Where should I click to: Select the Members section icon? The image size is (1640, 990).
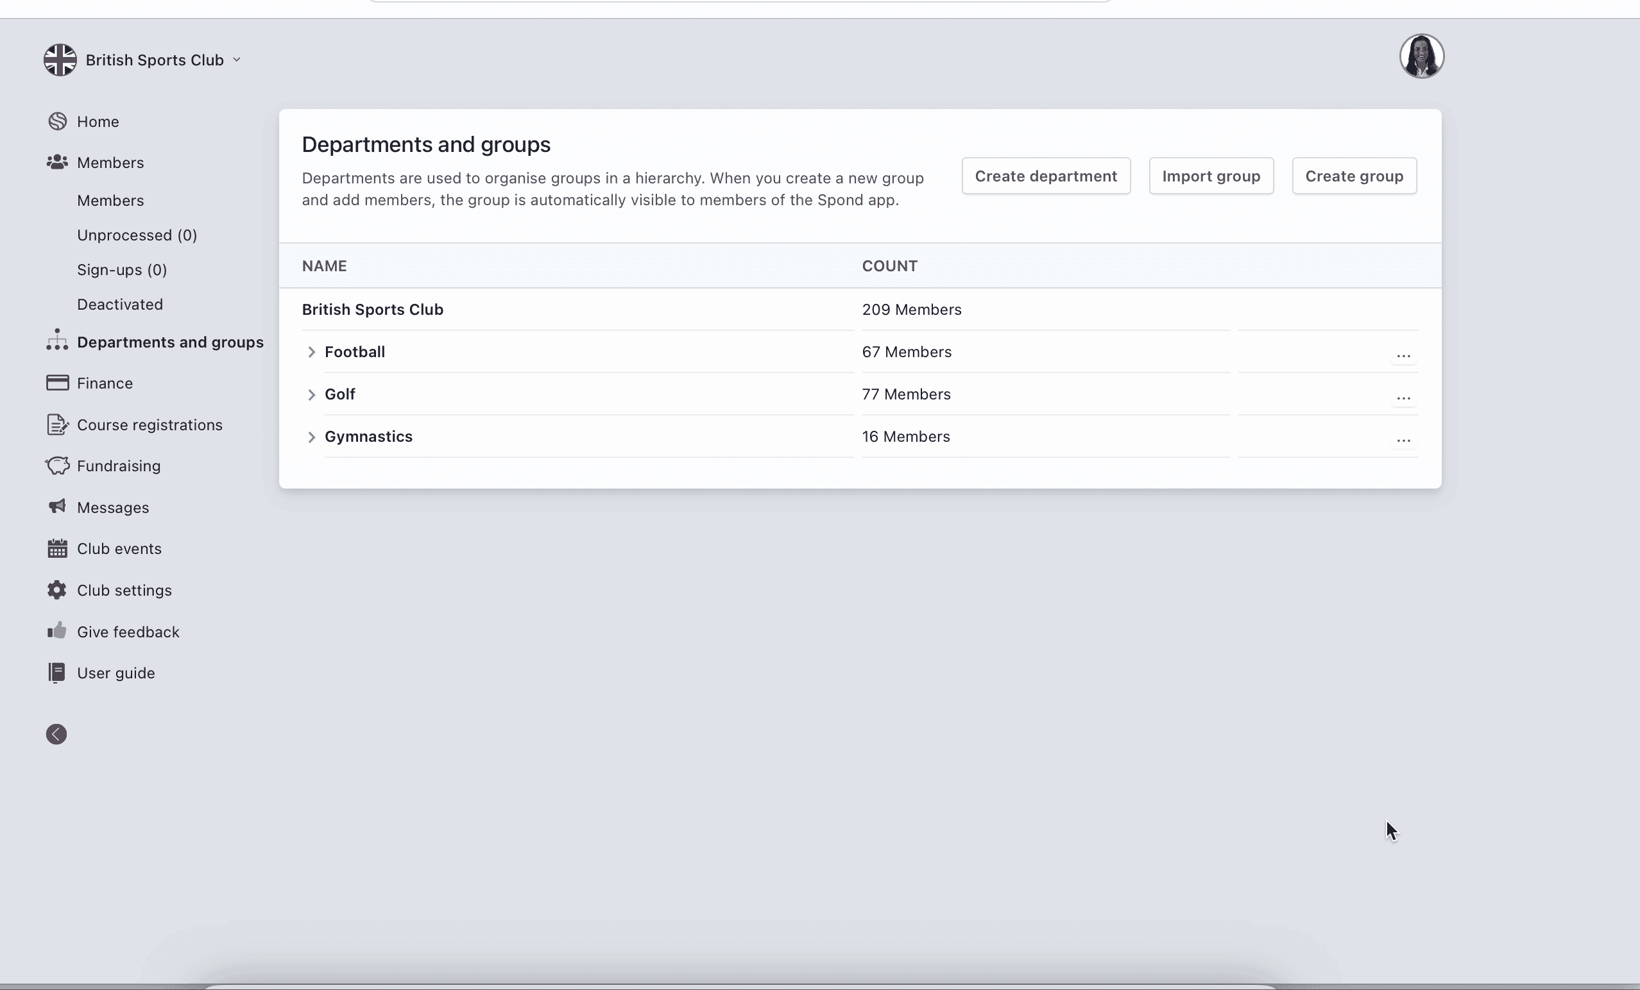pos(57,162)
